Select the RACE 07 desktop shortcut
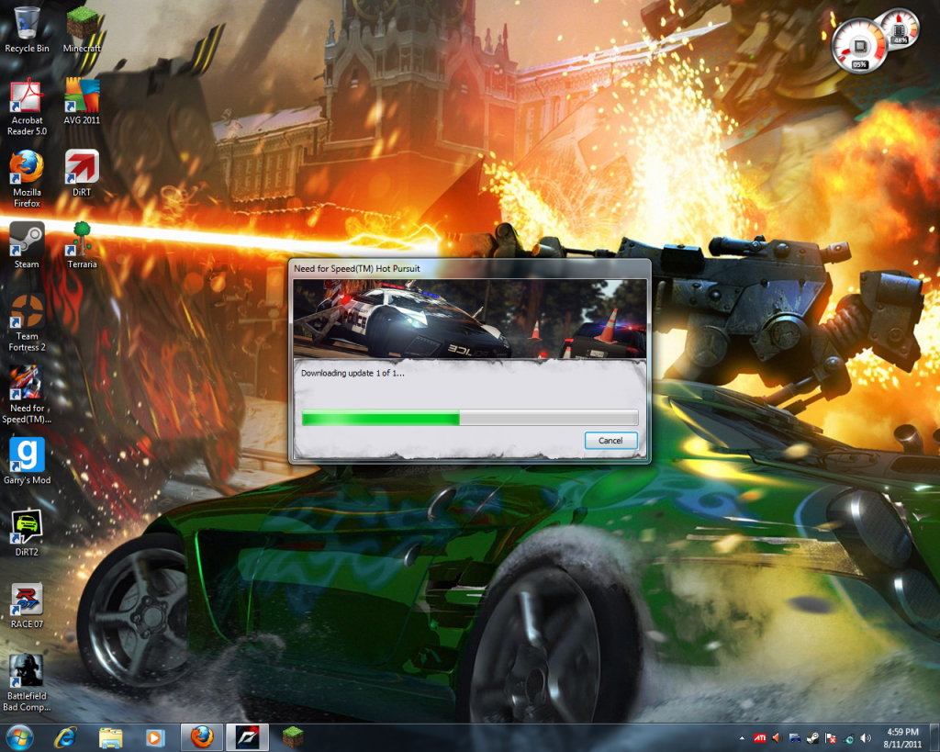The image size is (940, 752). click(x=27, y=600)
